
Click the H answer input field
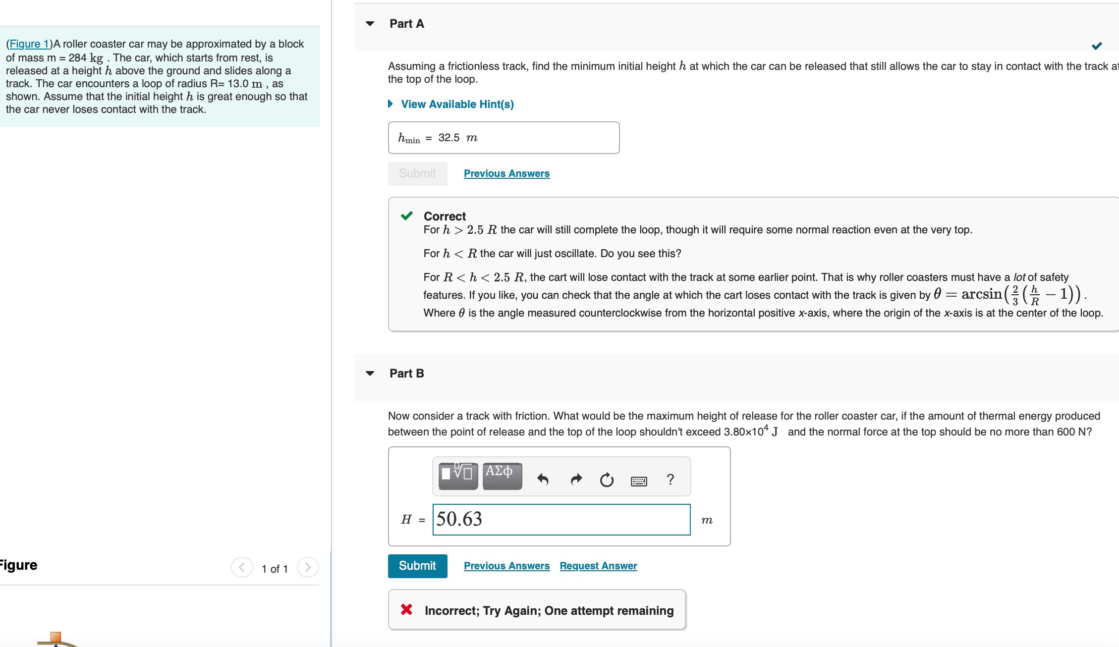click(561, 519)
